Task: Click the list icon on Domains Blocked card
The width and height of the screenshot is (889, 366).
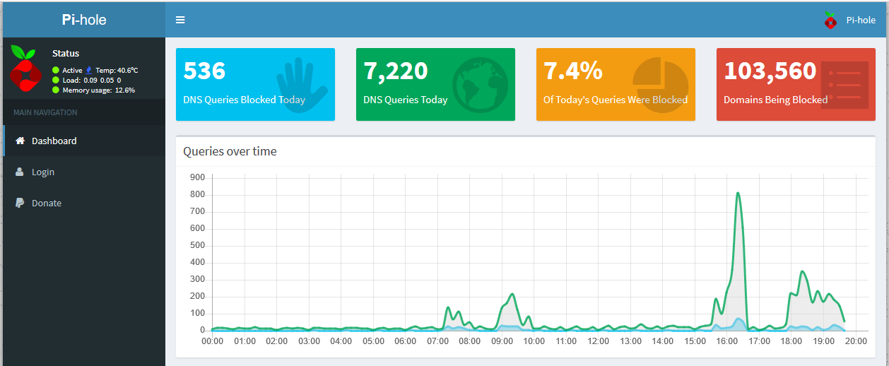Action: (x=844, y=85)
